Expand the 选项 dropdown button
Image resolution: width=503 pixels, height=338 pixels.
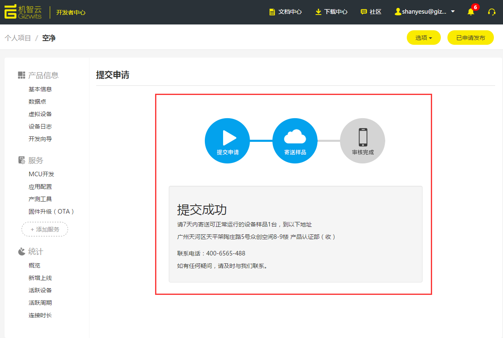click(x=423, y=38)
